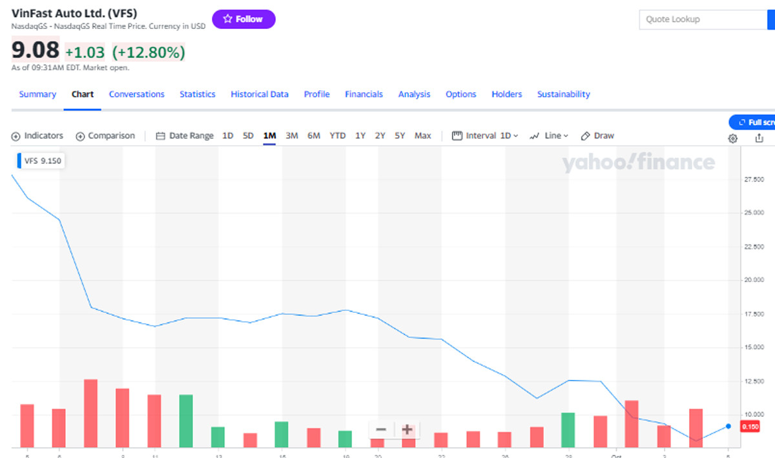The width and height of the screenshot is (775, 458).
Task: Open the Financials tab
Action: [364, 94]
